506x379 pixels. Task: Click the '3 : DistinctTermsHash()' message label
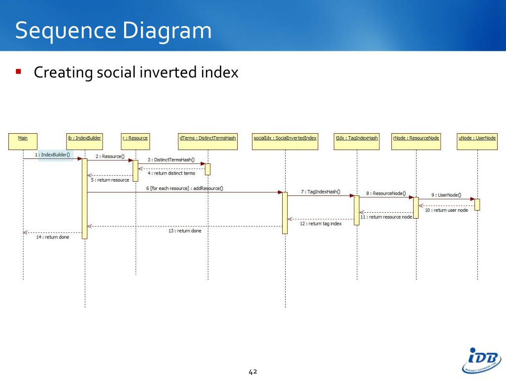coord(171,160)
